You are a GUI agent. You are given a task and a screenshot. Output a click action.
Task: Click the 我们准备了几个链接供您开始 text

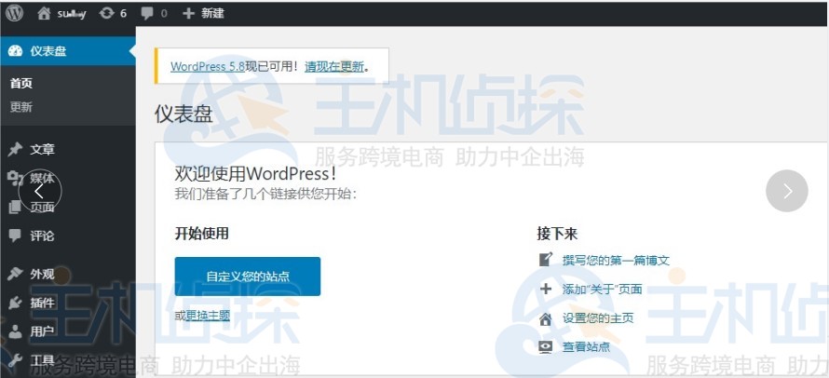coord(266,194)
